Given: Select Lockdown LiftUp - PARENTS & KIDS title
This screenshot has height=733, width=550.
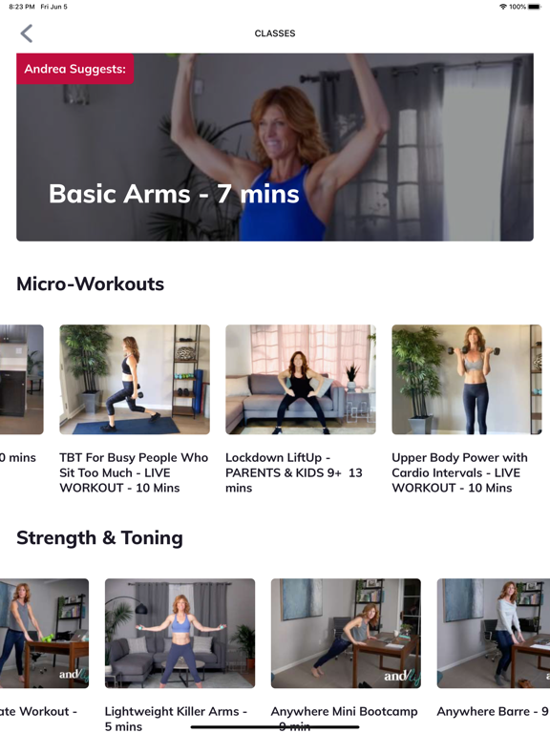Looking at the screenshot, I should point(294,472).
